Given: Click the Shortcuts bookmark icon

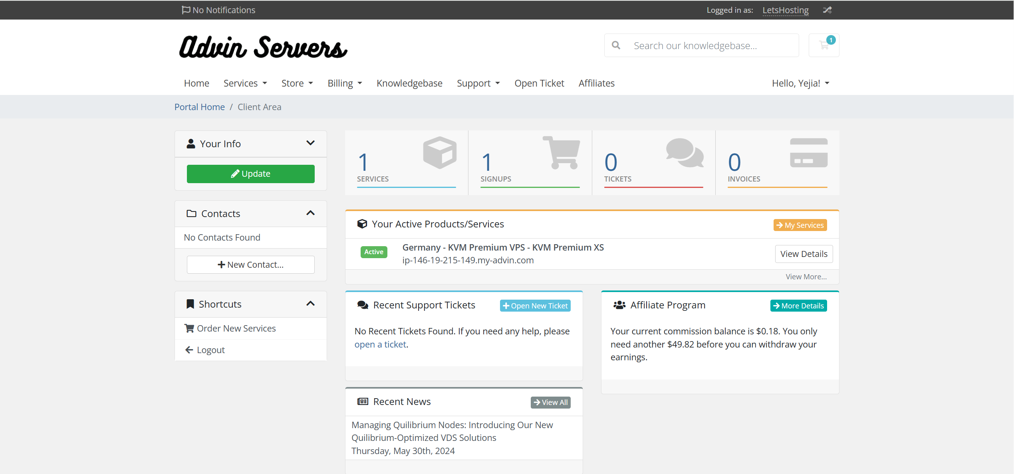Looking at the screenshot, I should (190, 304).
